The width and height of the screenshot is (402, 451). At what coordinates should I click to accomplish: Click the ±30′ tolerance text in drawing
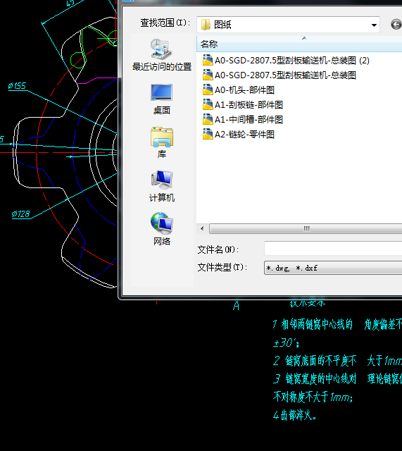(x=286, y=342)
